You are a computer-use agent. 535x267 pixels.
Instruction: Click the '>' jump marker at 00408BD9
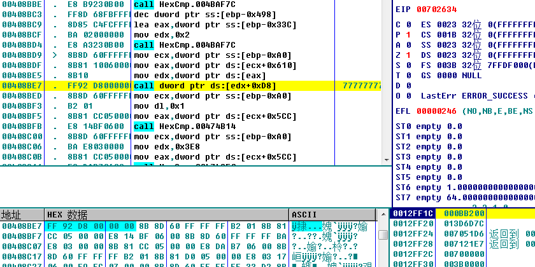coord(55,55)
